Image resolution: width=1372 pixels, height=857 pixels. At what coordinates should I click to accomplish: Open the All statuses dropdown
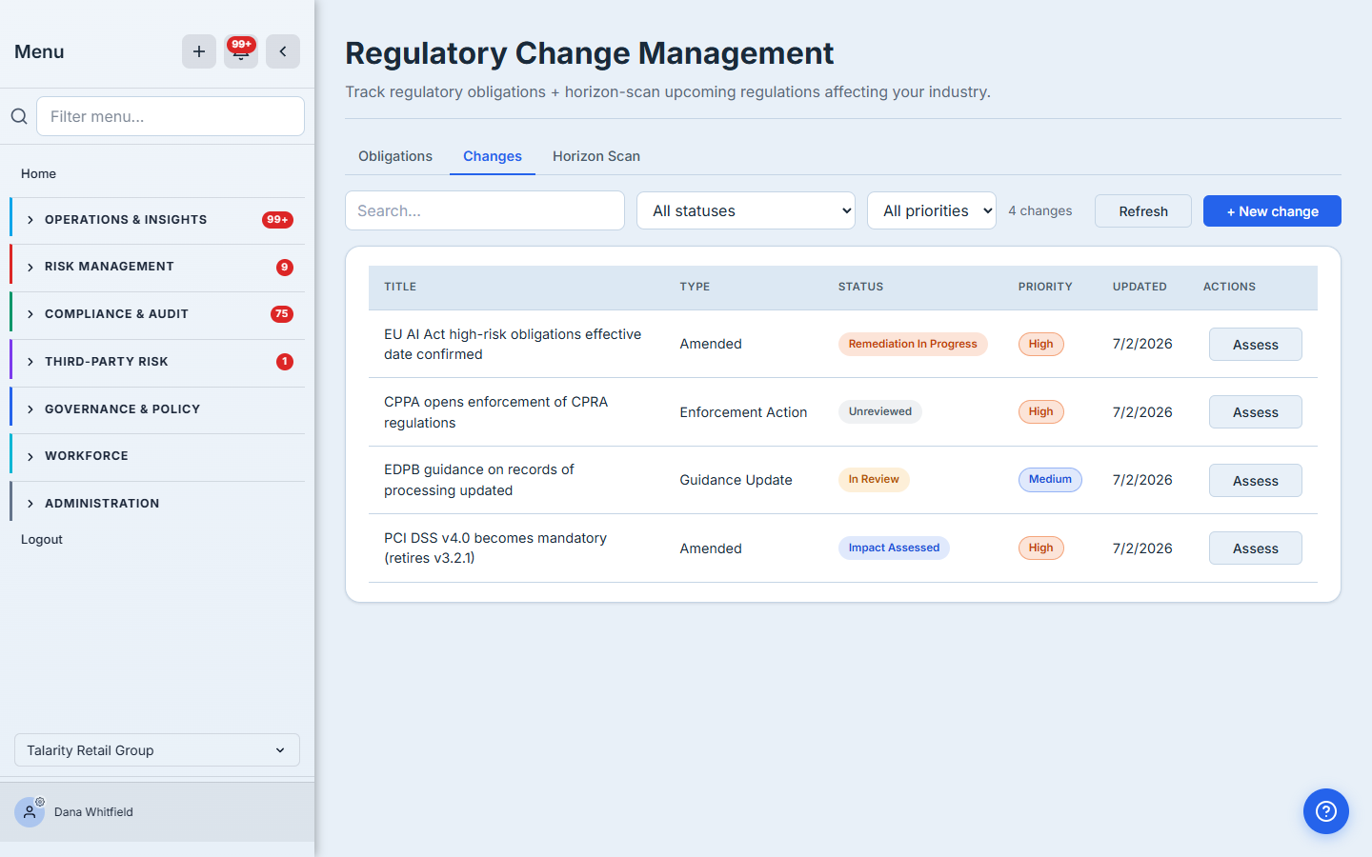pyautogui.click(x=746, y=210)
